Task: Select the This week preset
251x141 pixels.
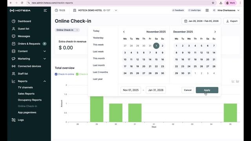Action: (98, 45)
